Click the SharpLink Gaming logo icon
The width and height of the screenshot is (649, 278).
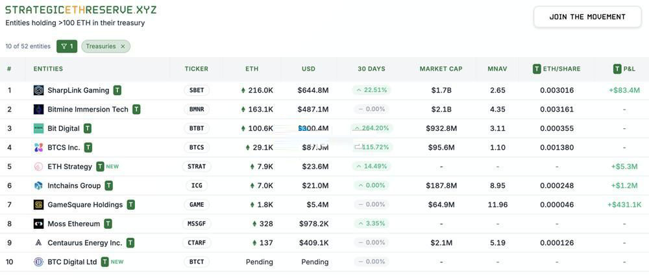pyautogui.click(x=38, y=90)
